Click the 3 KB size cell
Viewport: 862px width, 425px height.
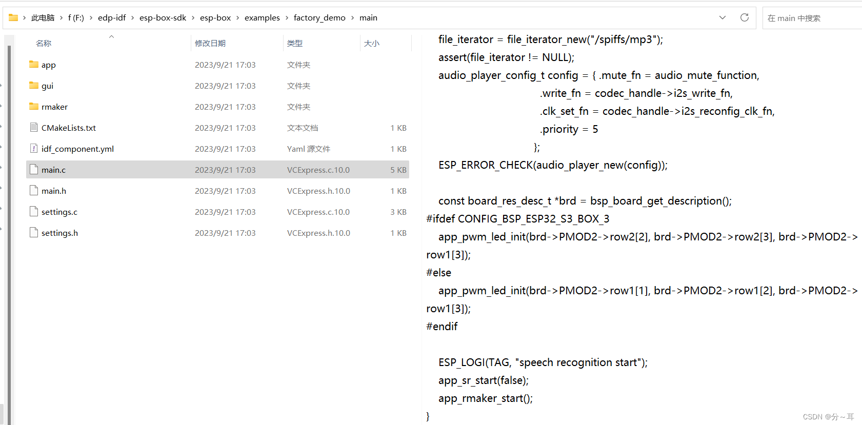point(398,212)
